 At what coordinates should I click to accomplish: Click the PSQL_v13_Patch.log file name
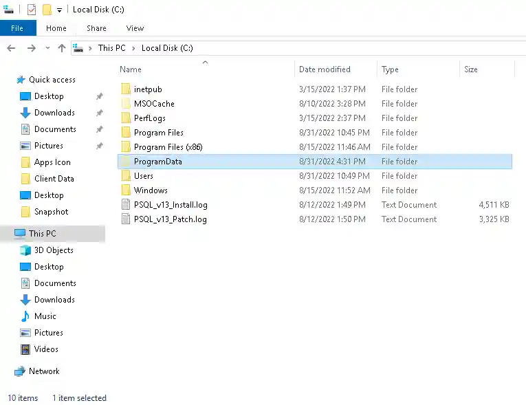coord(170,219)
